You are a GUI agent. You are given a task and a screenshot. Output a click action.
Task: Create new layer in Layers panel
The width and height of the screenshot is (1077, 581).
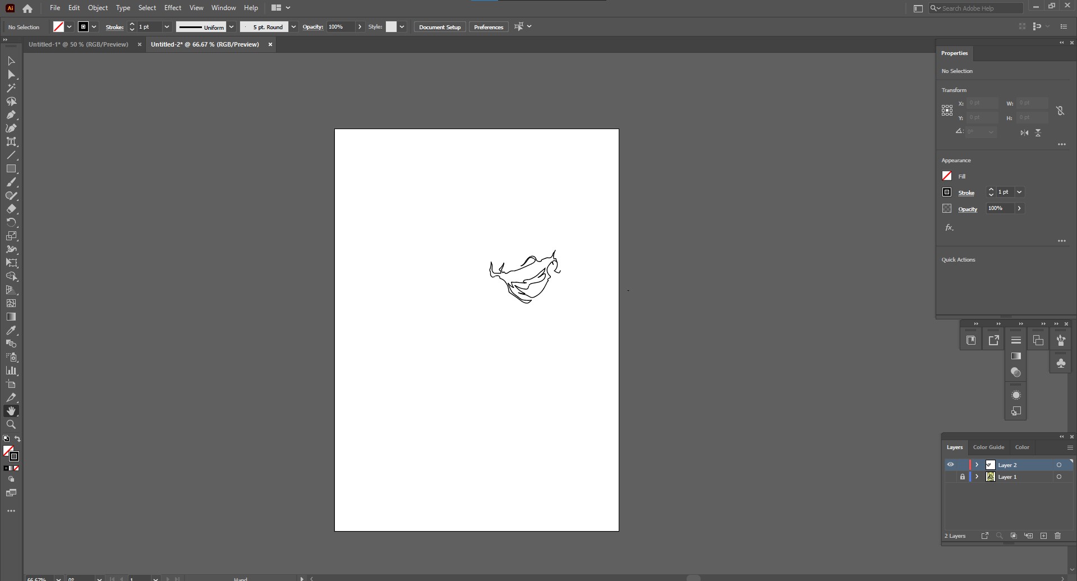(x=1044, y=536)
